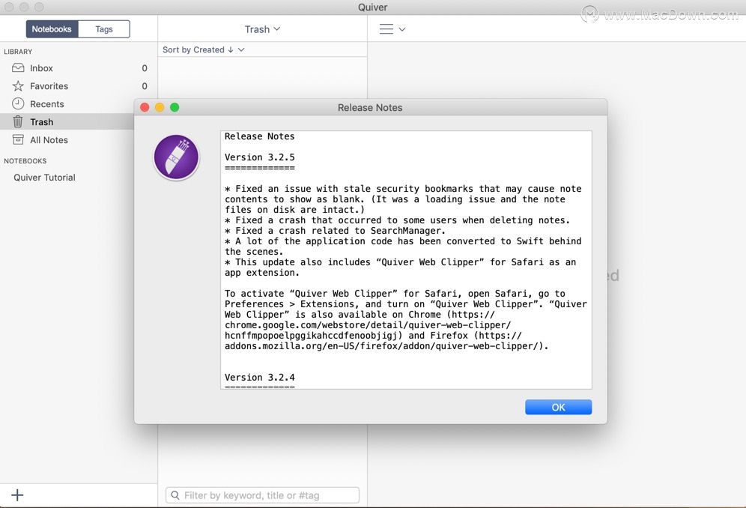746x508 pixels.
Task: Open the Trash title dropdown
Action: [262, 29]
